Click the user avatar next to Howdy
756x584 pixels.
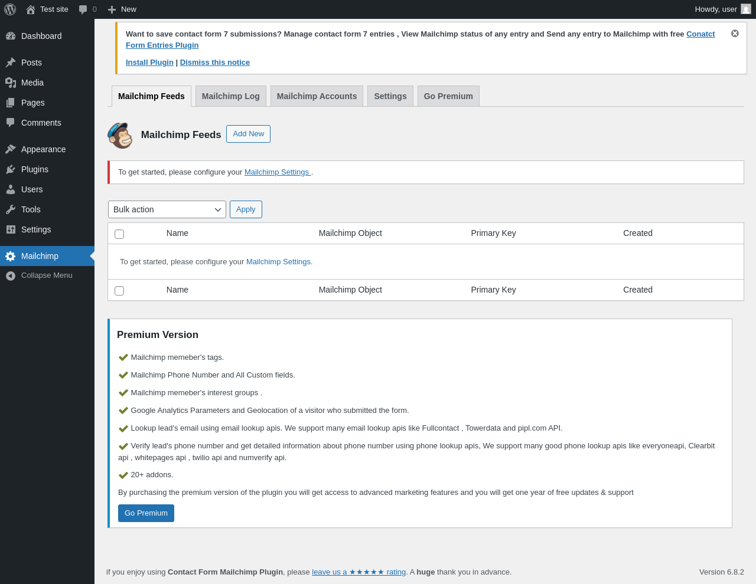coord(746,9)
